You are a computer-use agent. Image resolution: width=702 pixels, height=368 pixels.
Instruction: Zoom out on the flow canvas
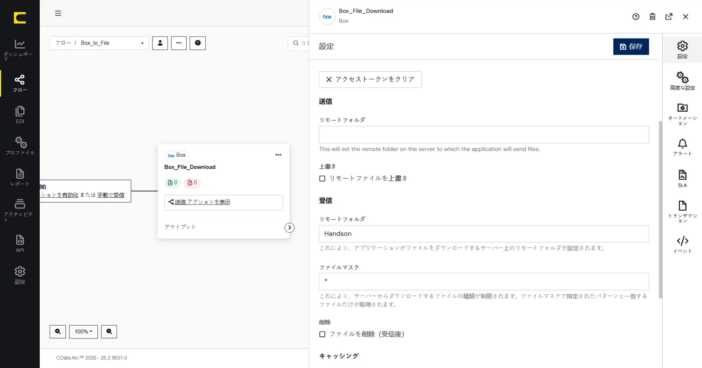[109, 332]
